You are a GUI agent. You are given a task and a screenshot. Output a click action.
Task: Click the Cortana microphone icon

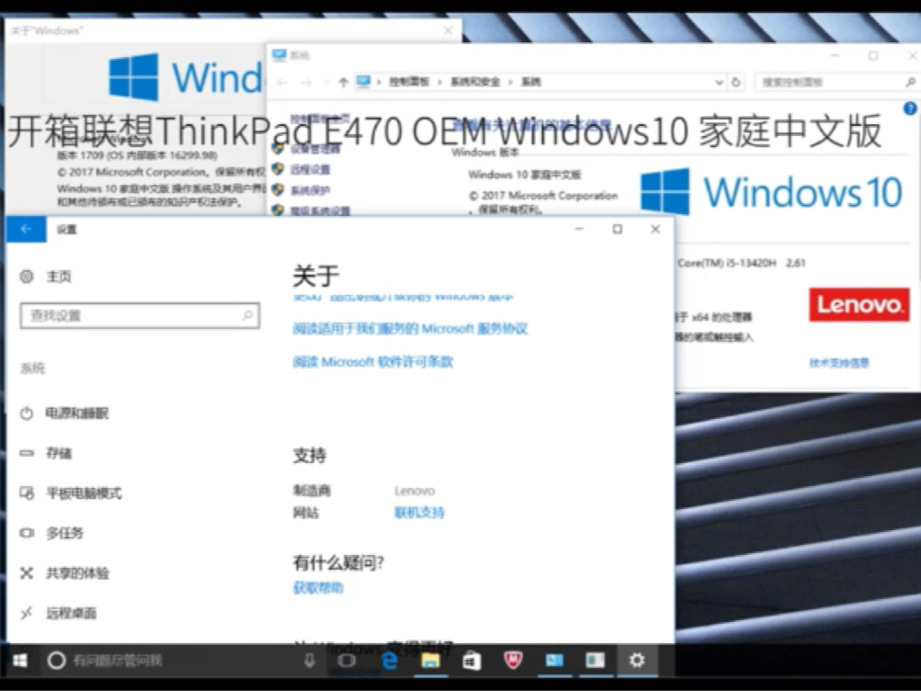(310, 661)
